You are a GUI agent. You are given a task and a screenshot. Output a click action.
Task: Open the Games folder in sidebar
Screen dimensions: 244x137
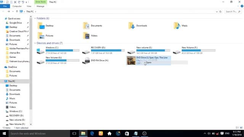click(x=13, y=57)
